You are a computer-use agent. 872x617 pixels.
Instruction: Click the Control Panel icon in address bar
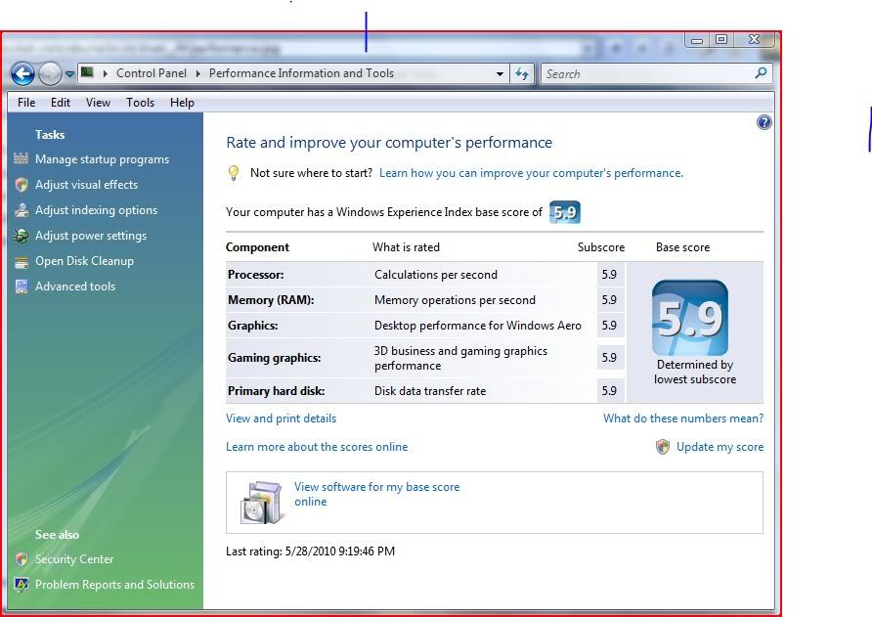coord(87,72)
